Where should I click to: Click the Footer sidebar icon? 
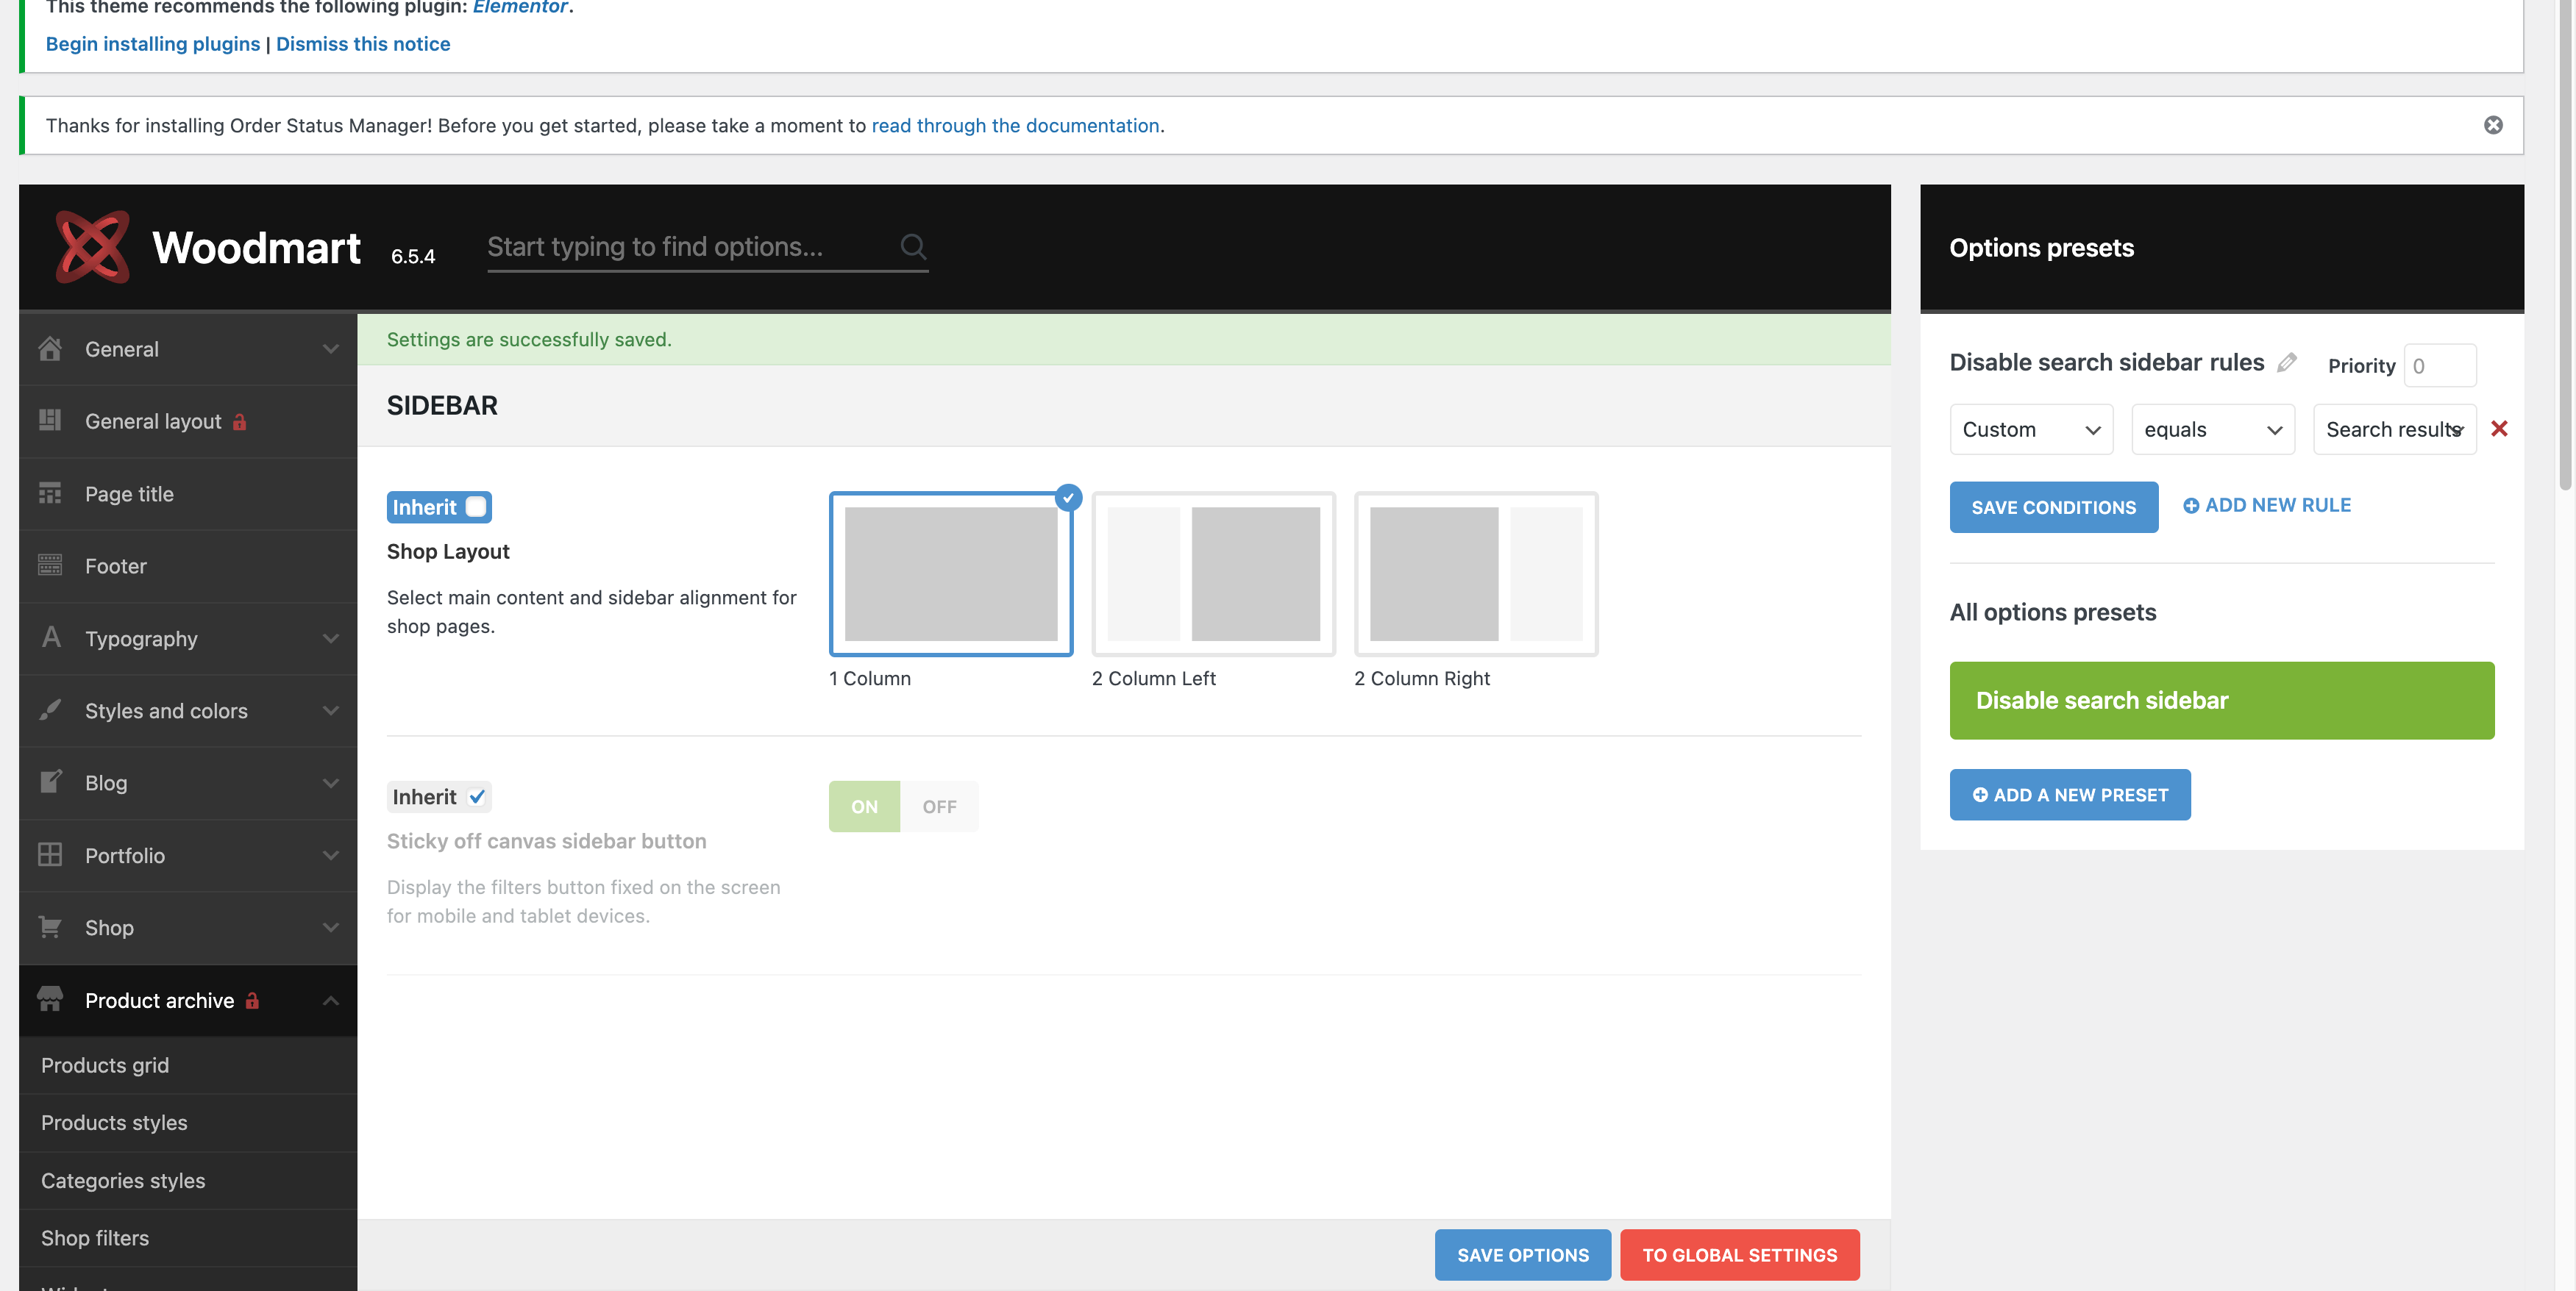(50, 565)
